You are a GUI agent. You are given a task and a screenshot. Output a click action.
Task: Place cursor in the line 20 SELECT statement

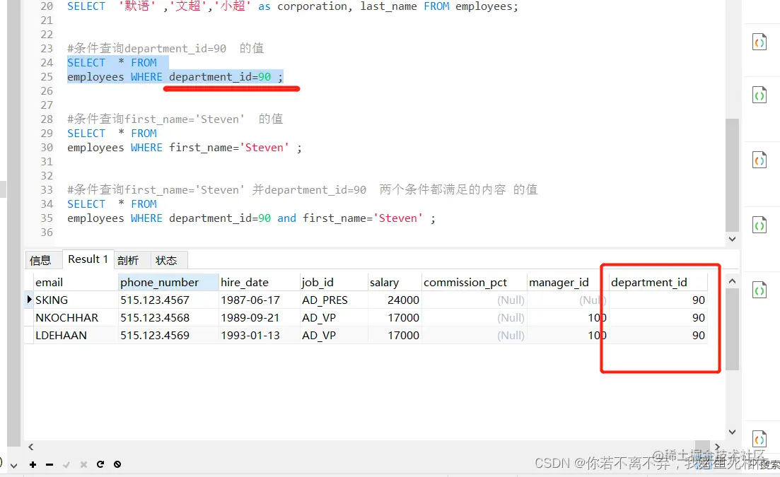click(x=293, y=6)
